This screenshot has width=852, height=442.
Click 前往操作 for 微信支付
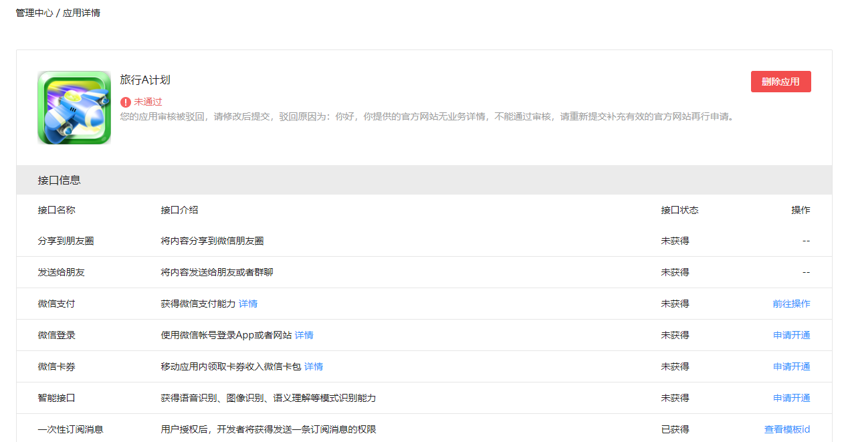(791, 304)
